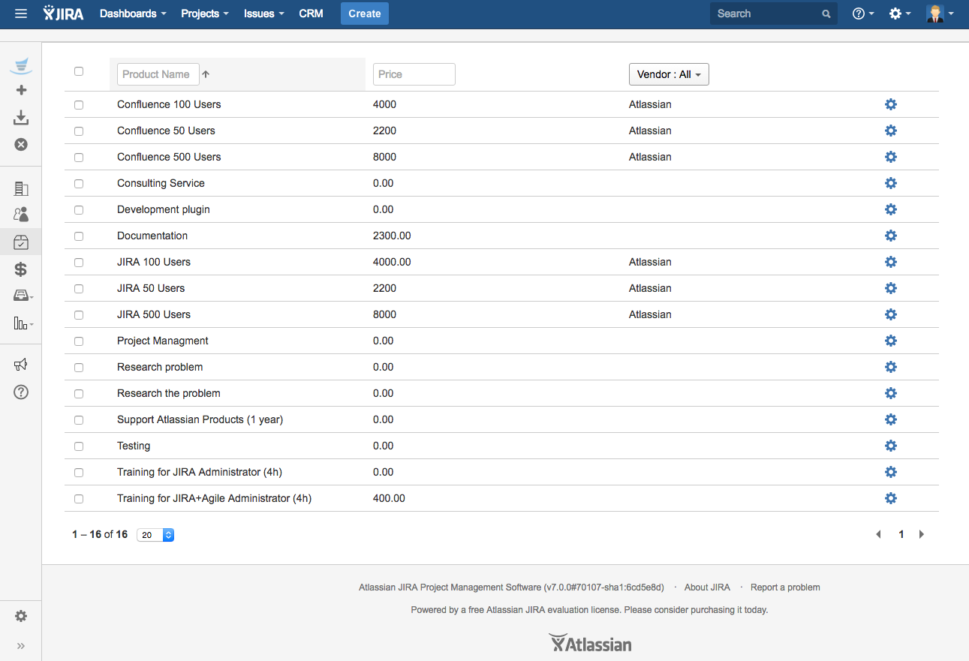
Task: Click the megaphone icon in the sidebar
Action: tap(21, 365)
